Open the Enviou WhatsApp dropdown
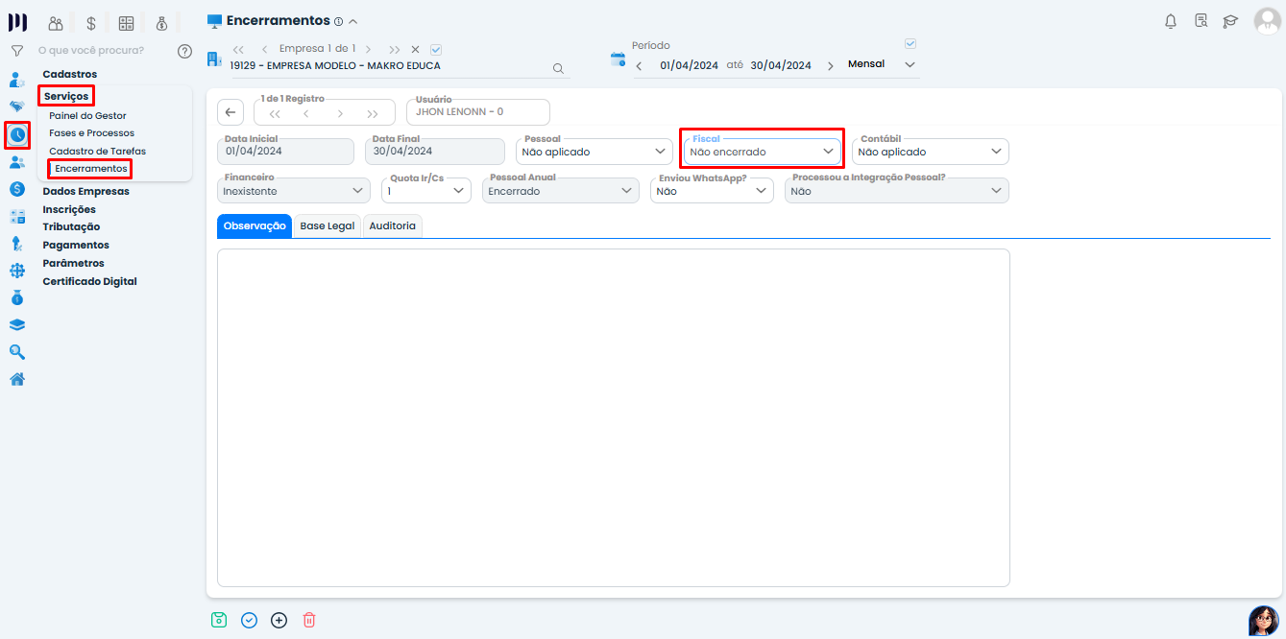 point(711,191)
